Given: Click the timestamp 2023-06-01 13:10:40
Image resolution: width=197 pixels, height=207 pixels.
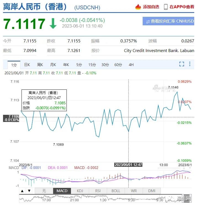Looking at the screenshot, I should pyautogui.click(x=82, y=26).
